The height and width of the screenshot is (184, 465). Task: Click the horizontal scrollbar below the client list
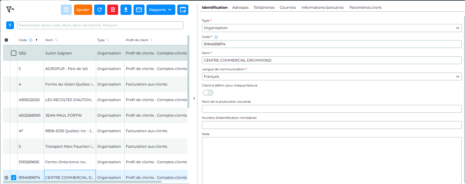(x=82, y=182)
